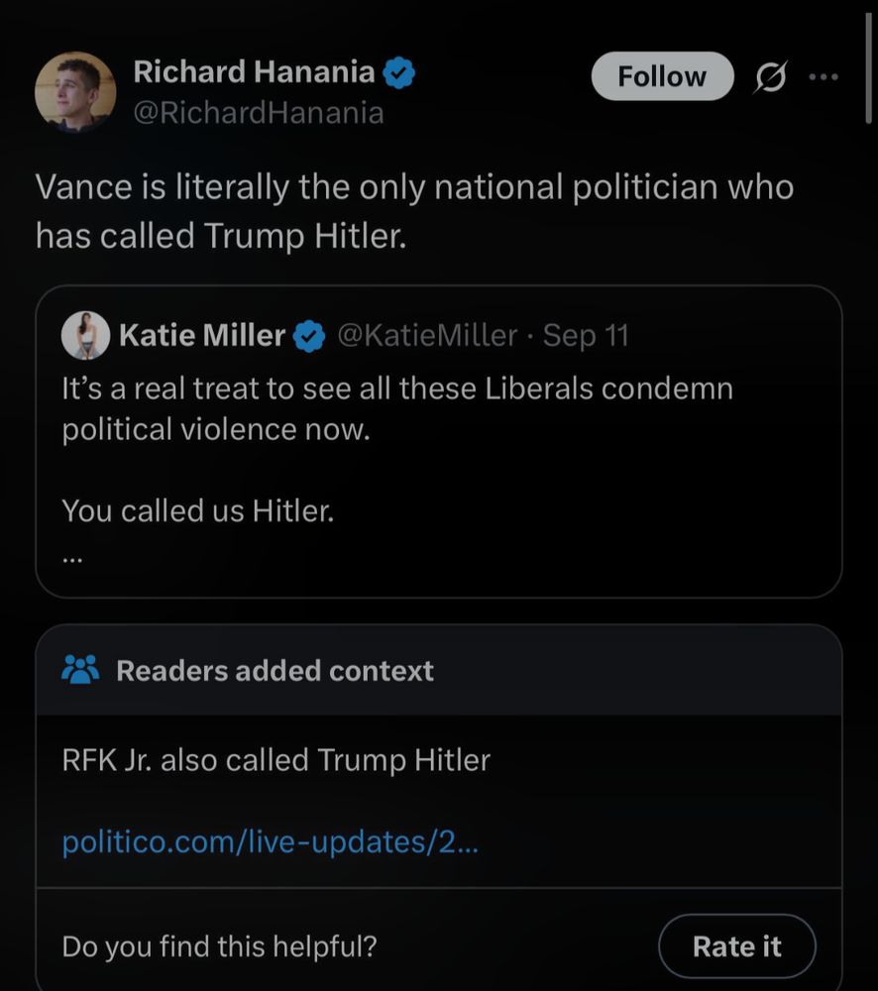Expand quoted post via trailing ellipsis
The height and width of the screenshot is (991, 878).
72,555
